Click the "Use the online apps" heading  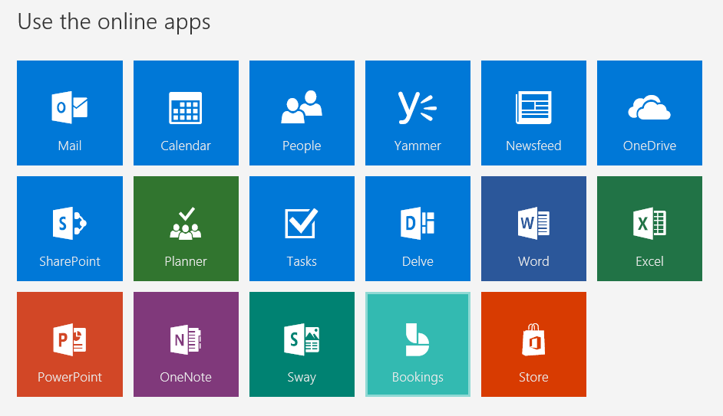[x=114, y=21]
